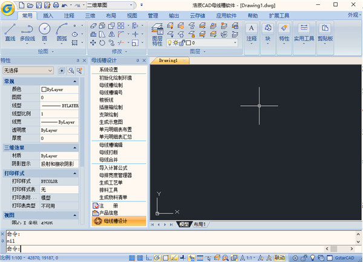This screenshot has width=363, height=262.
Task: Select the 直线 (Line) drawing tool
Action: 10,31
